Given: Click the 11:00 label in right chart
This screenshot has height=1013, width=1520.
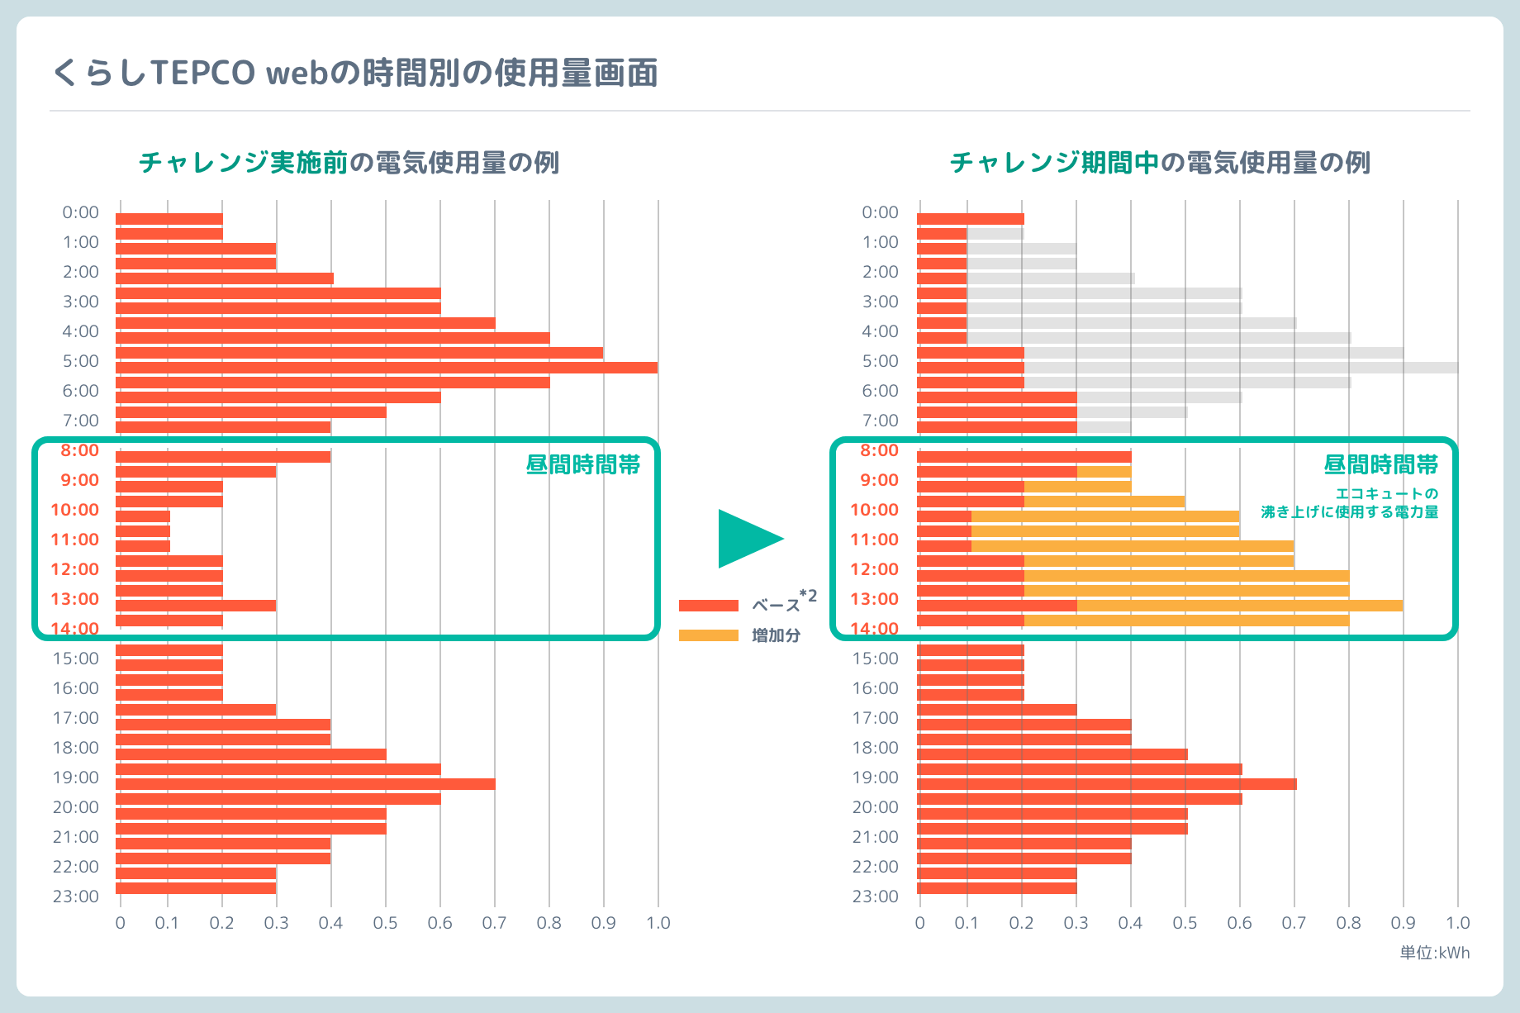Looking at the screenshot, I should pyautogui.click(x=874, y=540).
